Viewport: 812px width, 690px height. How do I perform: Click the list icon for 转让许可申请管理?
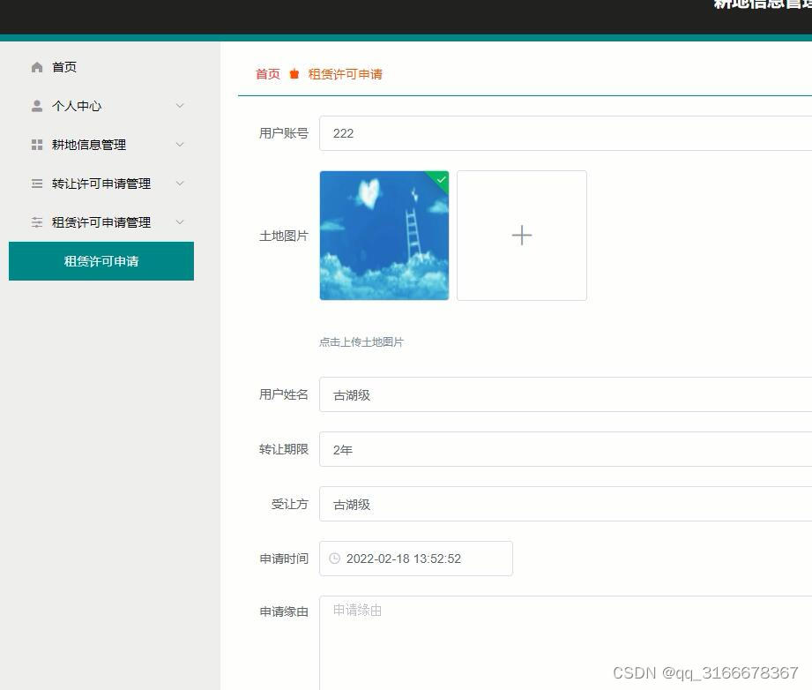point(36,184)
